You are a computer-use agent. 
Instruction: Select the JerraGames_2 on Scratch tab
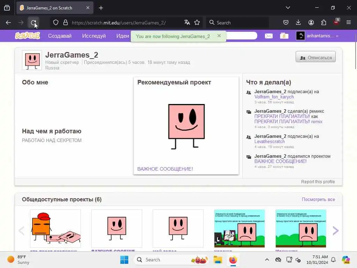tap(55, 8)
